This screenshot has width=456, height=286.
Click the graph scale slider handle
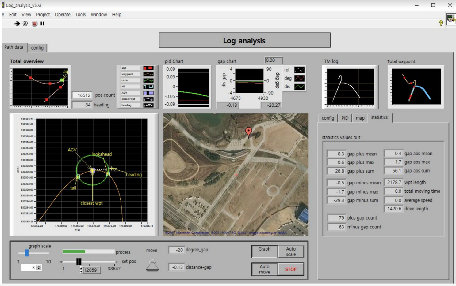pos(27,253)
